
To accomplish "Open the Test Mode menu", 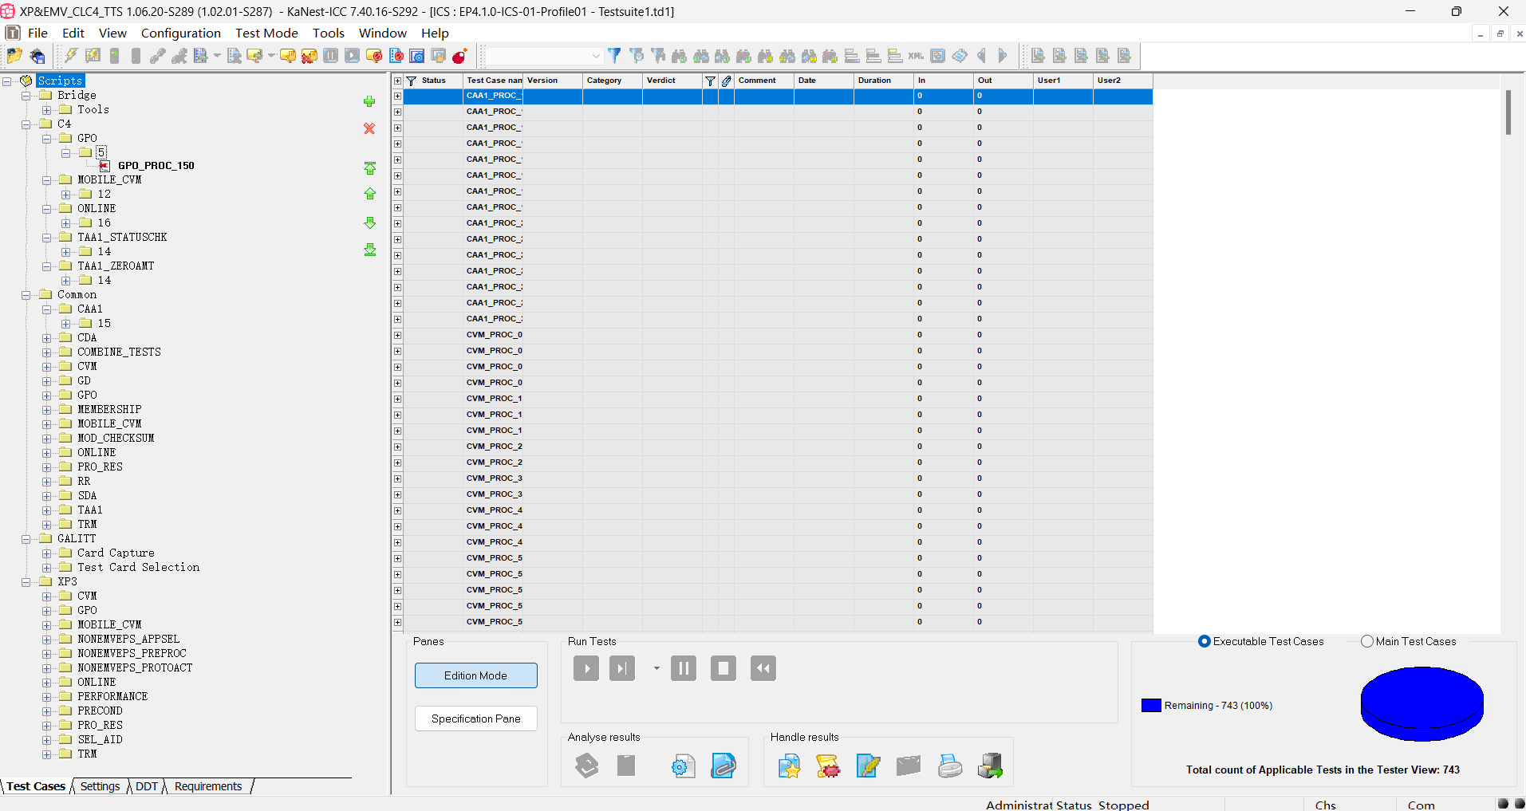I will point(266,33).
